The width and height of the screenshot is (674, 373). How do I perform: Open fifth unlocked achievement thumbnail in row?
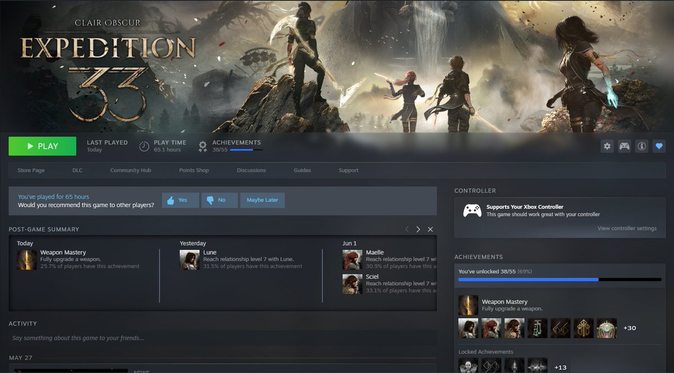[561, 328]
